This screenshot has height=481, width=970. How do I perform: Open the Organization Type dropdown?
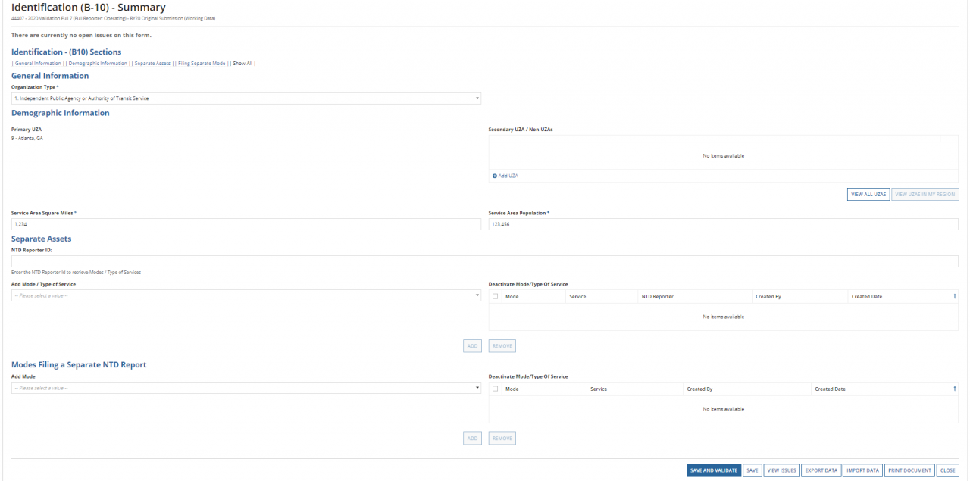point(246,98)
